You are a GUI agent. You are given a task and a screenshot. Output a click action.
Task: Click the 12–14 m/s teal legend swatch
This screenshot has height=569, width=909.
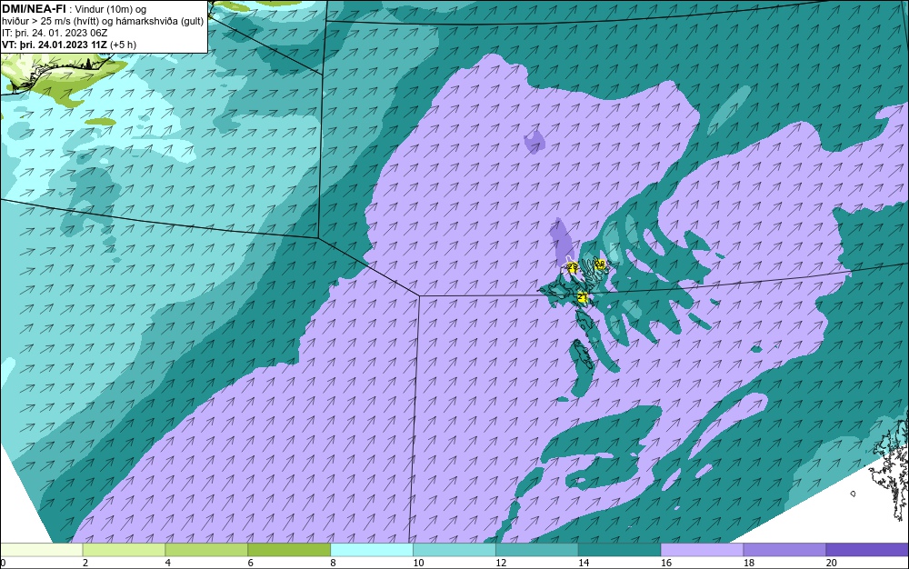pos(537,549)
